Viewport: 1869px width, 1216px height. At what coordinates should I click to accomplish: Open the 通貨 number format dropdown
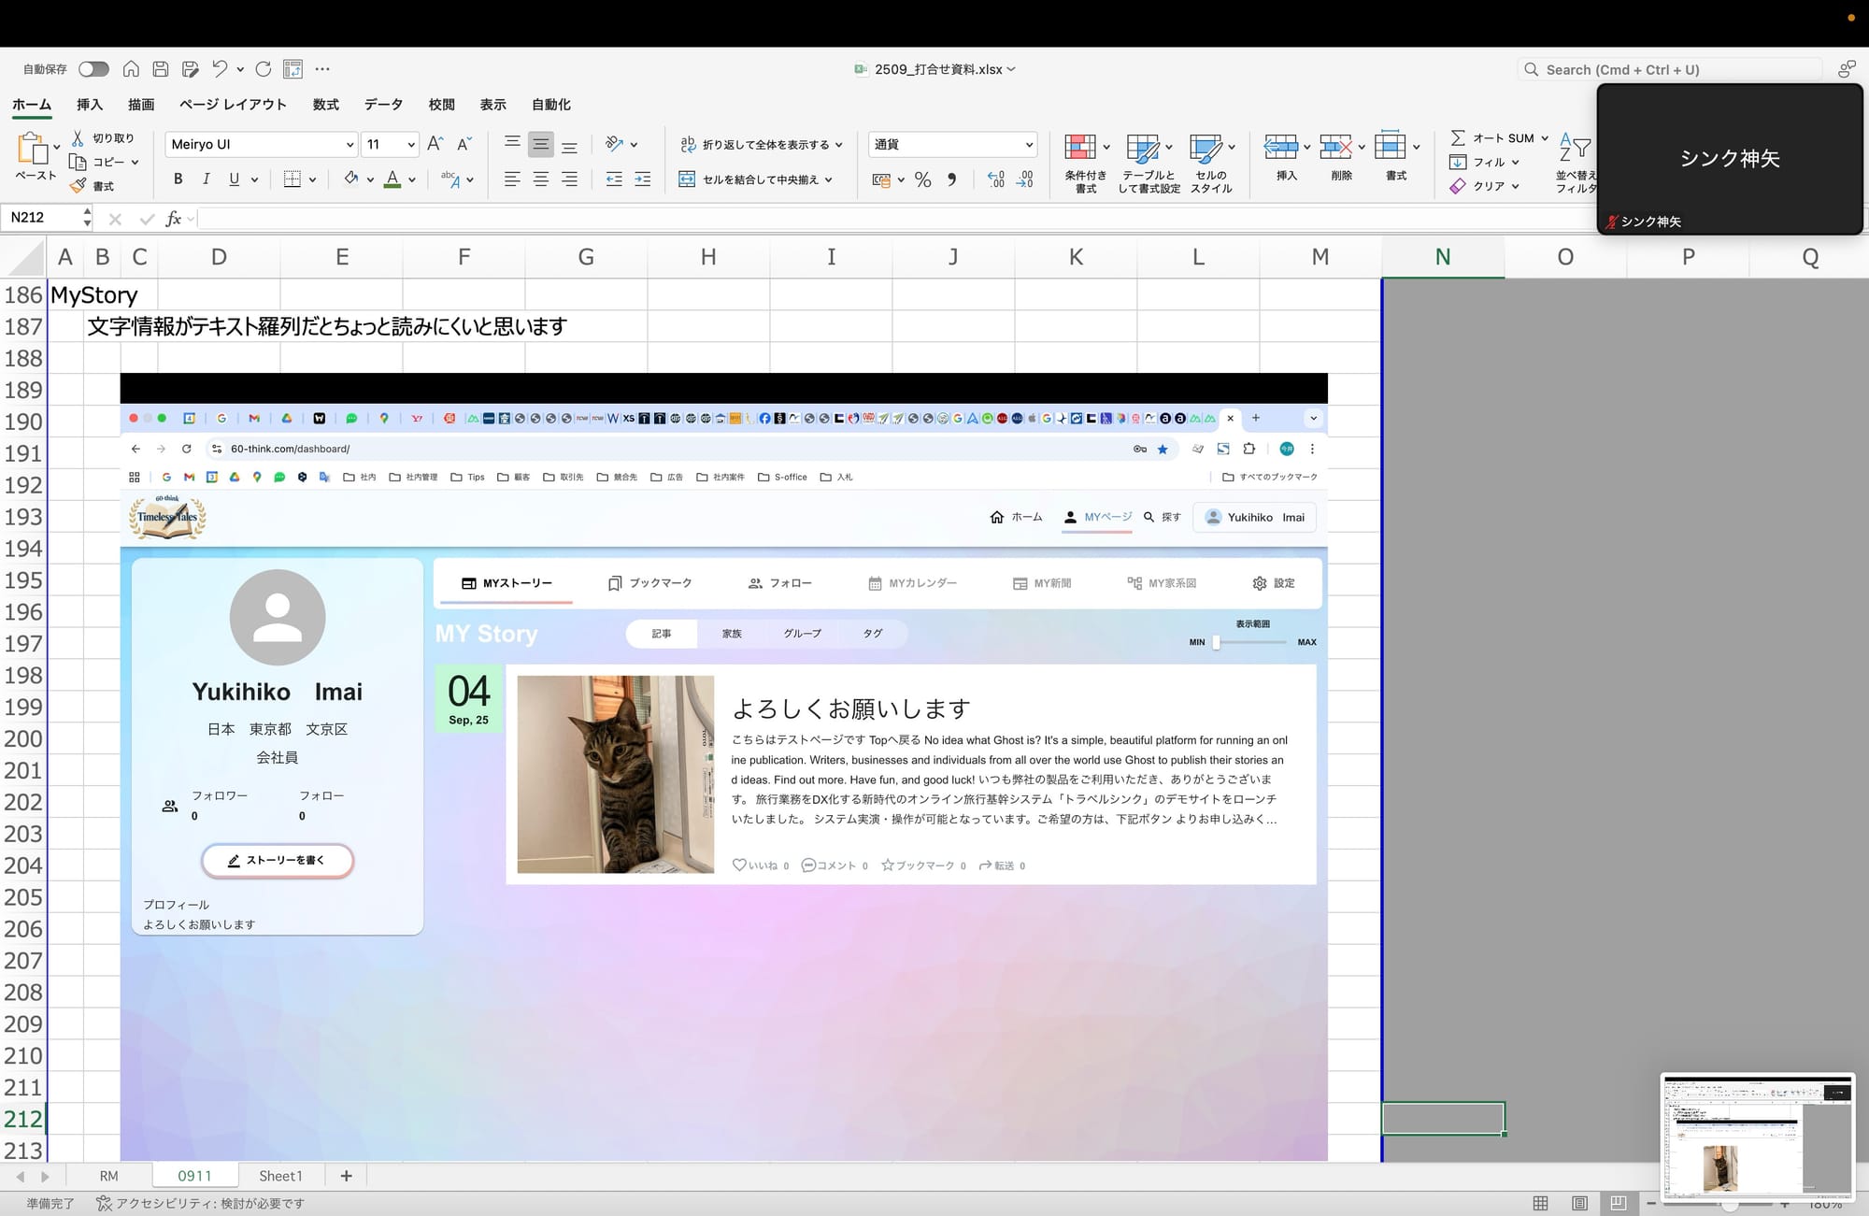[1029, 144]
